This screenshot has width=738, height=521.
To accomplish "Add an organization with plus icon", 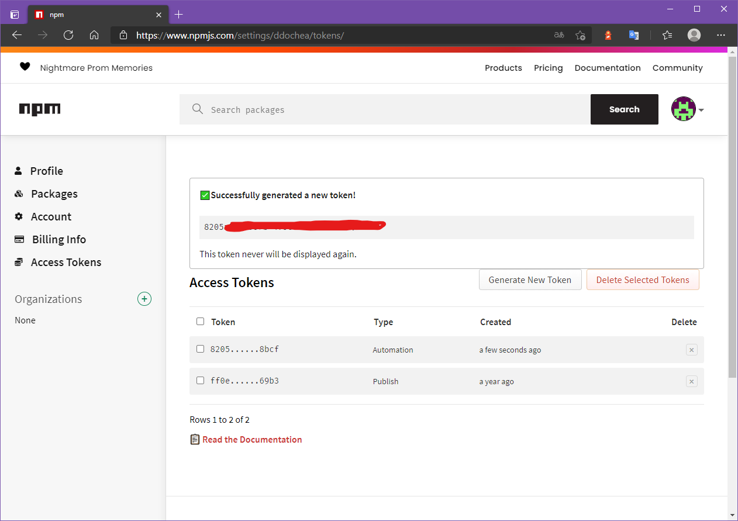I will (144, 299).
